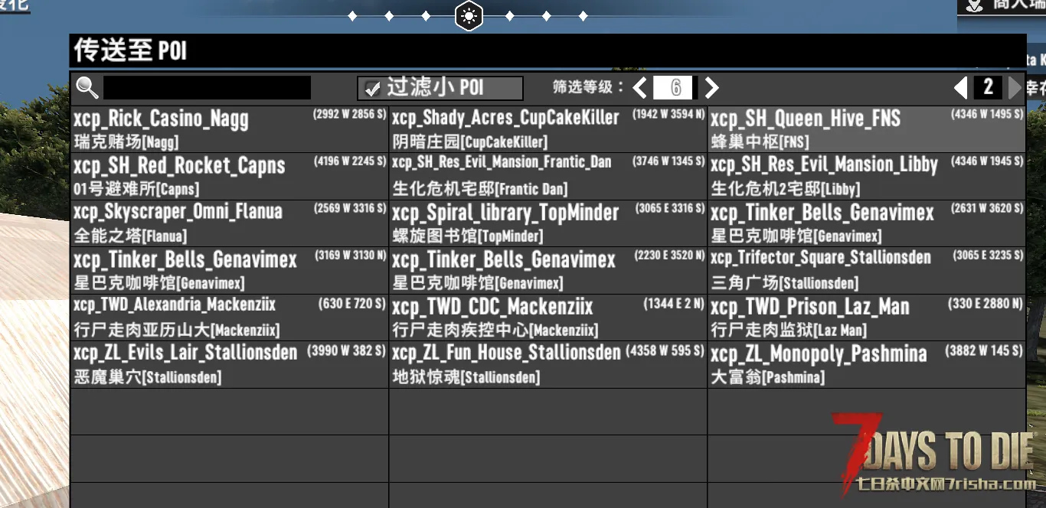Select xcp_SH_Res_Evil_Mansion_Libby entry

(867, 177)
